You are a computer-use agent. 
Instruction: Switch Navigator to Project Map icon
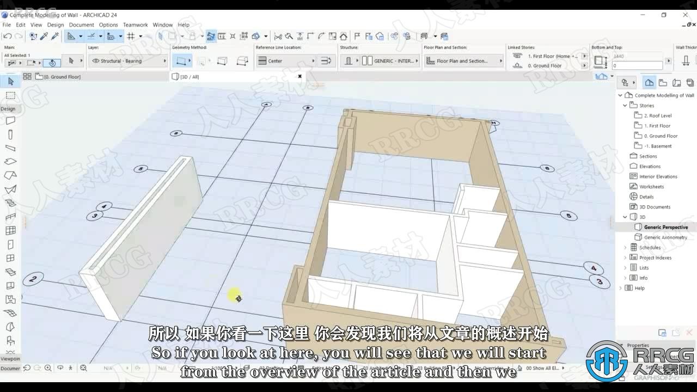click(649, 83)
